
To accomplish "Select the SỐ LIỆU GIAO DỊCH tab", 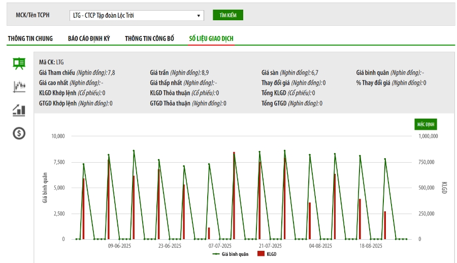I will pyautogui.click(x=211, y=39).
